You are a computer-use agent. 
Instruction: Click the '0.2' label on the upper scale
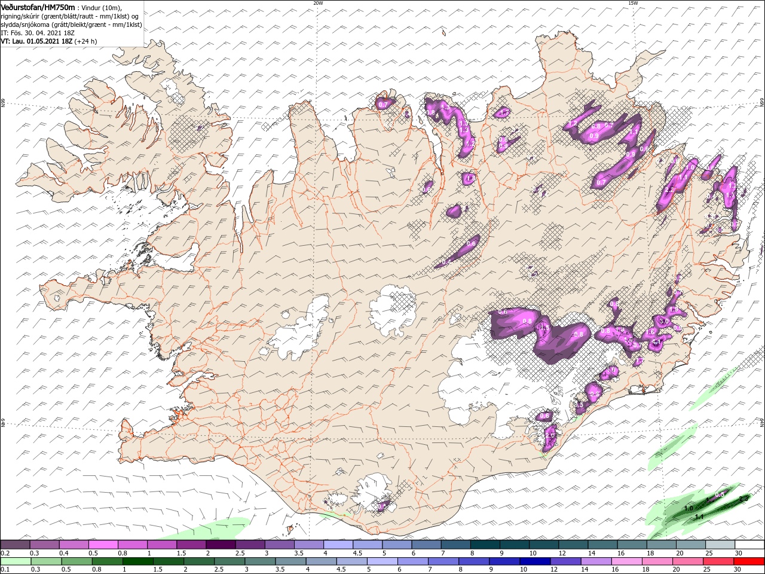[5, 553]
